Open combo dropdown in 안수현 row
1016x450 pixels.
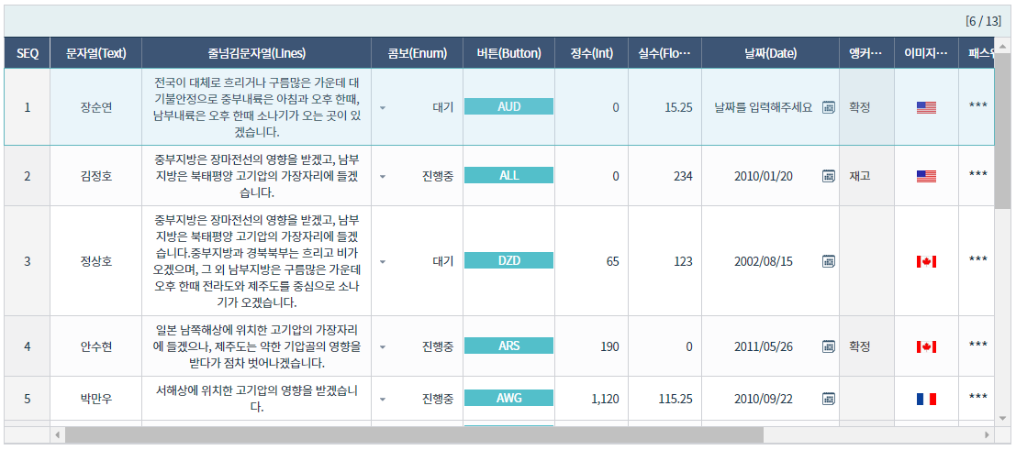coord(383,346)
